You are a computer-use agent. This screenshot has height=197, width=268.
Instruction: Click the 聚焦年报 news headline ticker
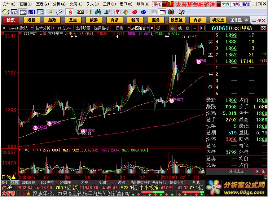(x=81, y=194)
